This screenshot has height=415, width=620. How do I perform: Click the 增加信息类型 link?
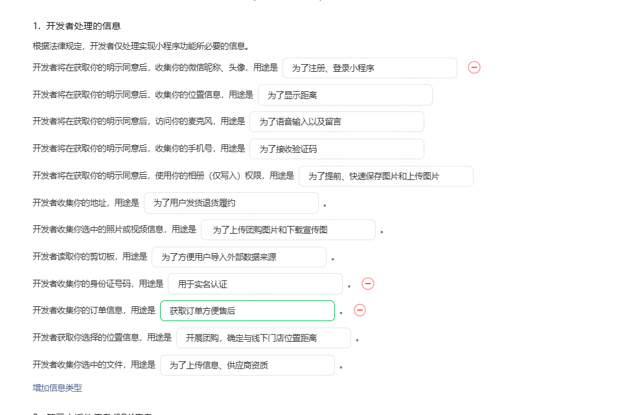tap(57, 388)
